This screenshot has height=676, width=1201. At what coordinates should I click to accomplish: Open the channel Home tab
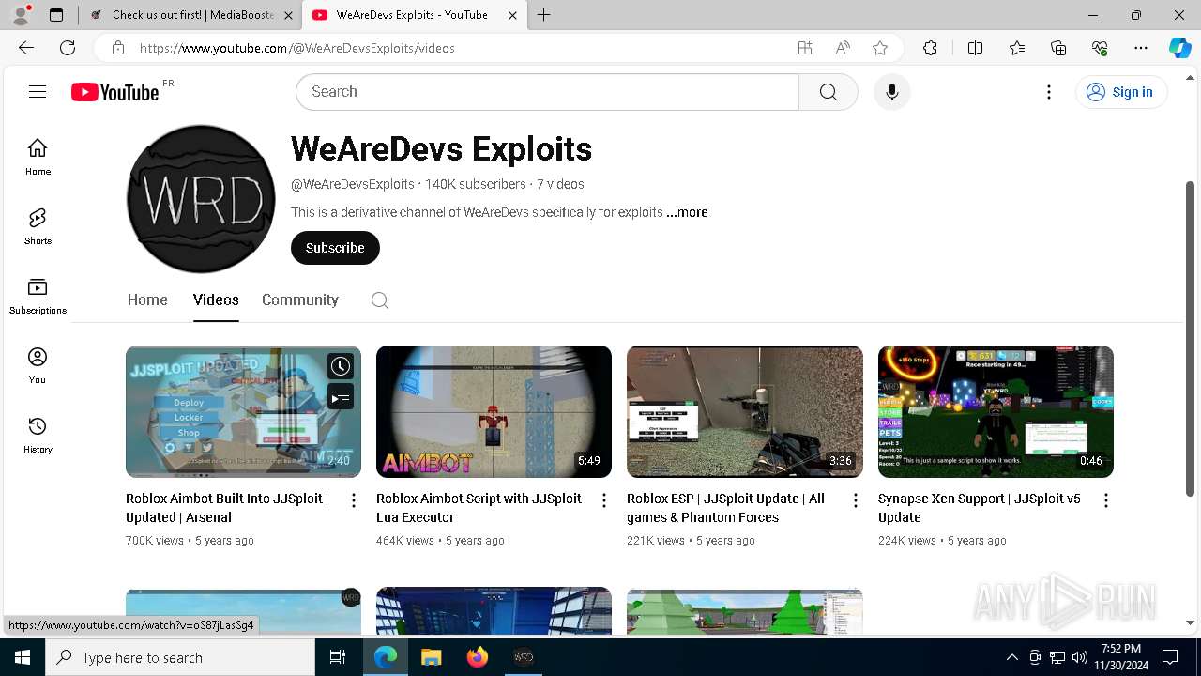point(147,300)
